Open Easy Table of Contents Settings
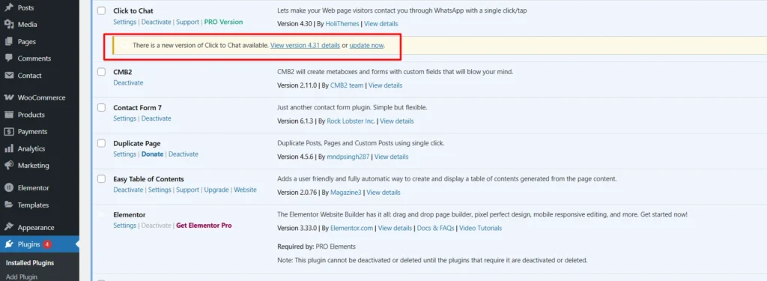The height and width of the screenshot is (281, 767). [x=160, y=190]
